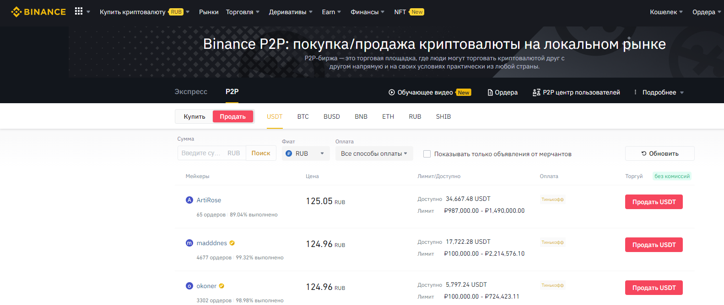Viewport: 724px width, 305px height.
Task: Click the P2P центр пользователей people icon
Action: point(536,92)
